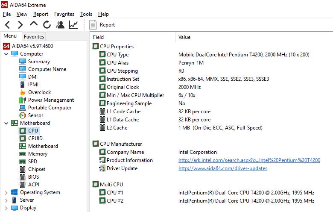Expand the Server tree node
This screenshot has width=333, height=212.
coord(6,200)
